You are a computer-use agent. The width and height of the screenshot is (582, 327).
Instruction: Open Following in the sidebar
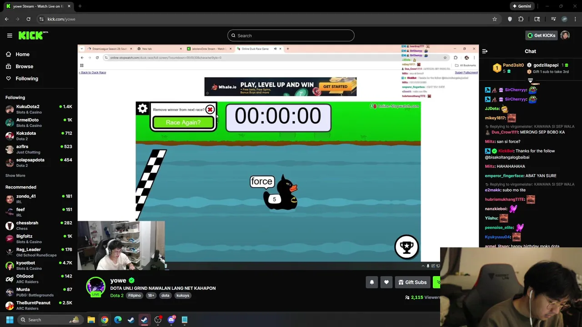[x=27, y=79]
